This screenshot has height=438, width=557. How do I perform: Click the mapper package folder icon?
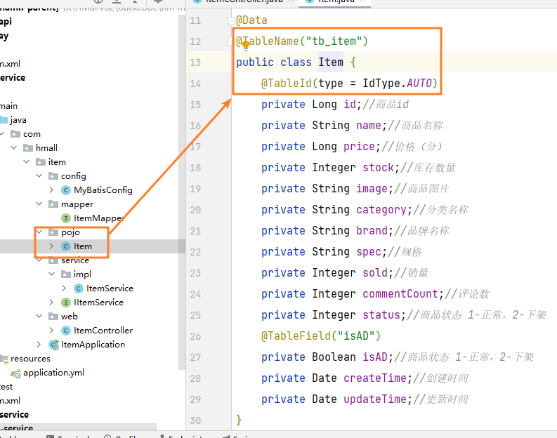(53, 204)
